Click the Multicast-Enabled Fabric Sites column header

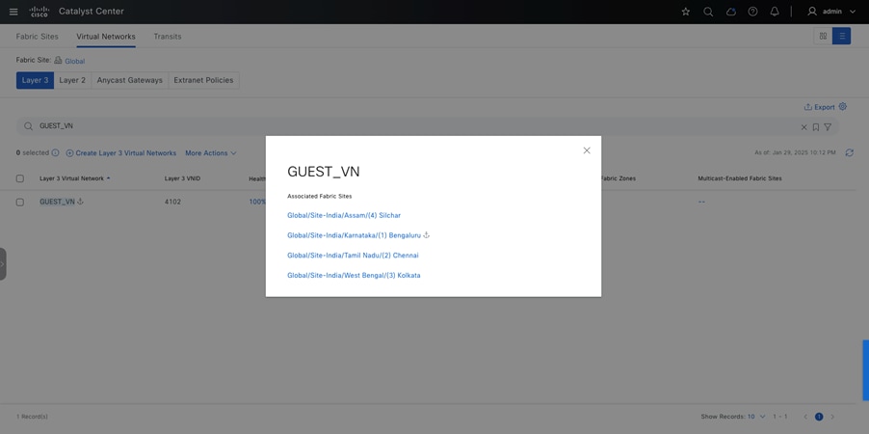coord(740,178)
